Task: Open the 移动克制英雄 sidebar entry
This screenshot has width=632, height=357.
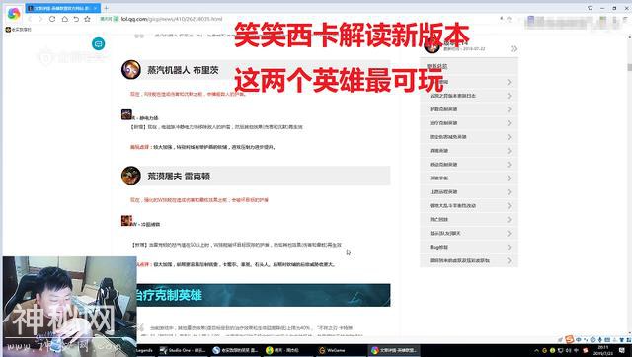Action: coord(469,165)
